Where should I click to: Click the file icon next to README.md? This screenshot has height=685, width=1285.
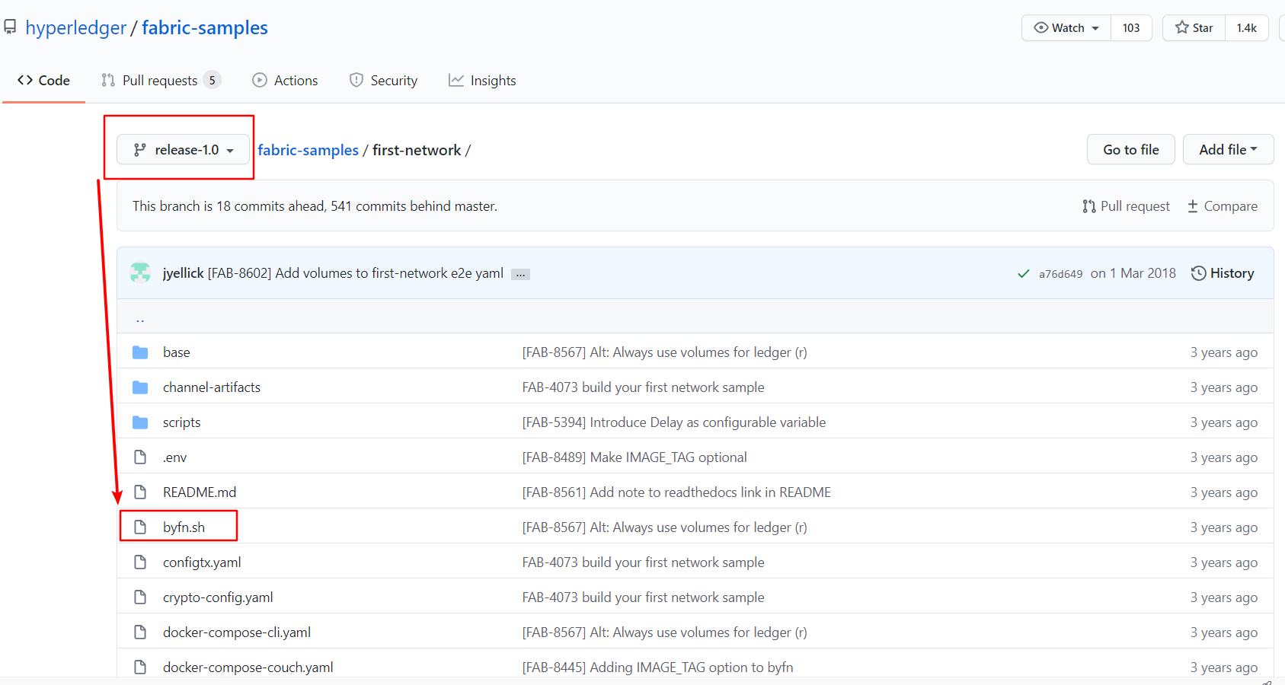point(140,492)
